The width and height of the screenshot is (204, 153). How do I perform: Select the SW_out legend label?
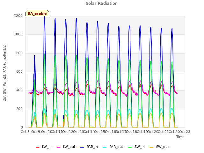162,147
